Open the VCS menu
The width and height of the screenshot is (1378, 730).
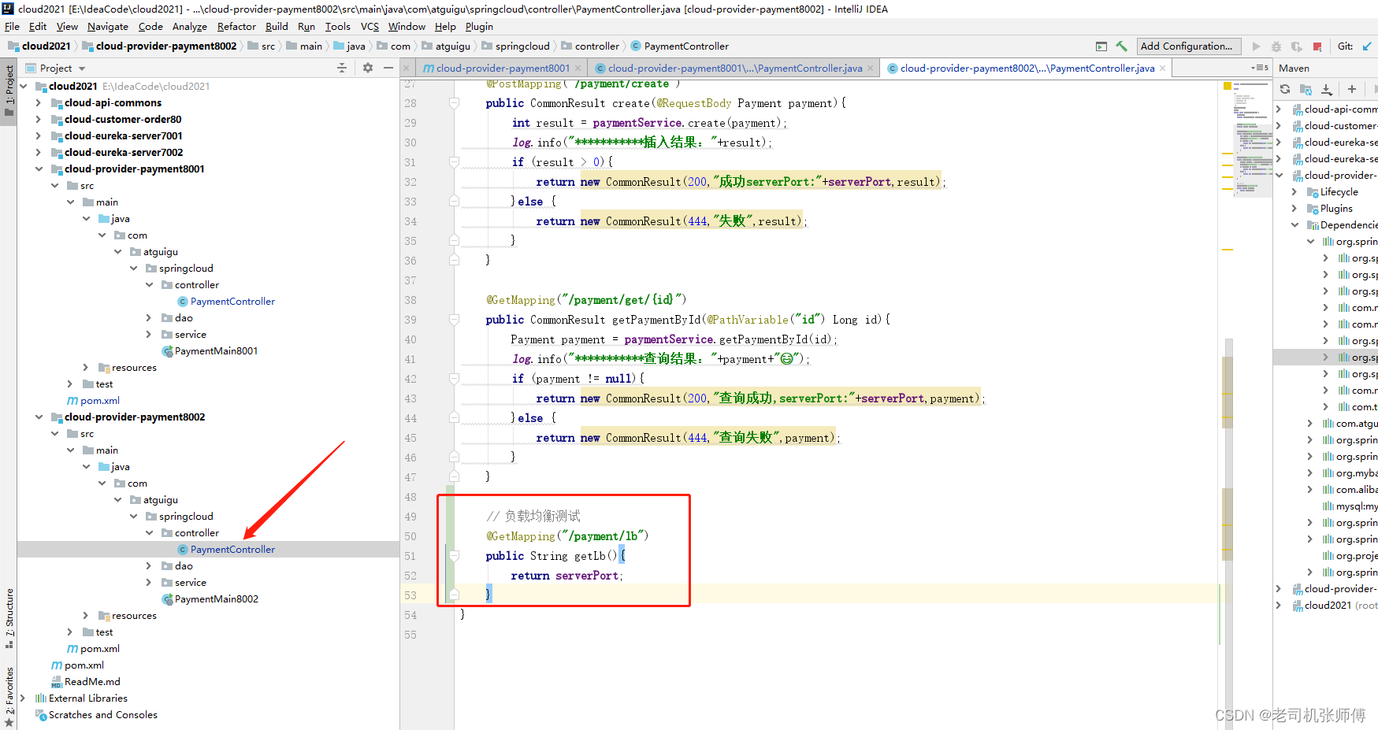370,27
